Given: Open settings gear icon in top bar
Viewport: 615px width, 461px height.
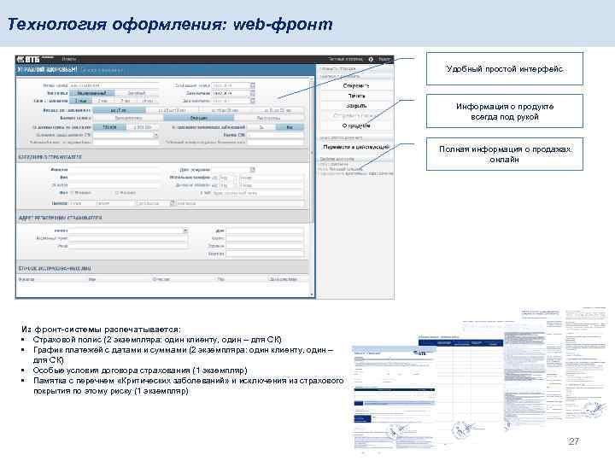Looking at the screenshot, I should tap(371, 59).
